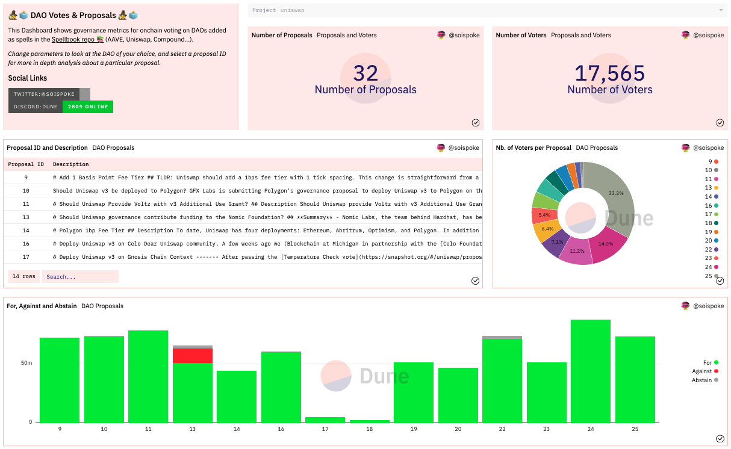This screenshot has width=731, height=449.
Task: Click the small green bar for proposal 18
Action: [370, 421]
